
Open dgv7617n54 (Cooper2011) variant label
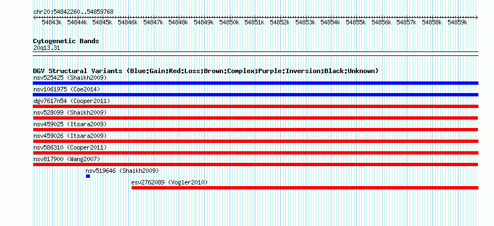[72, 101]
